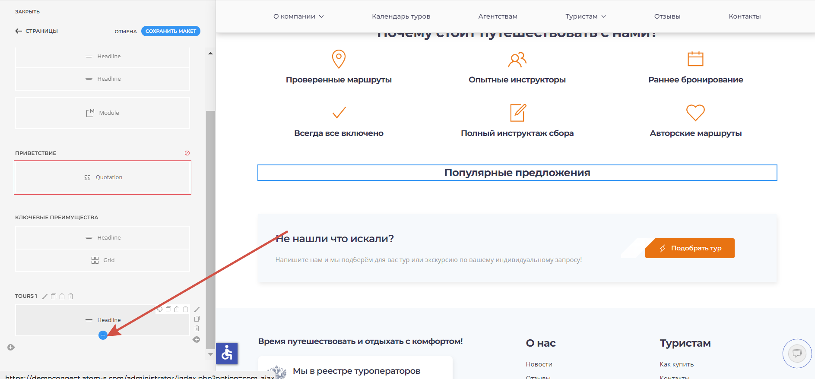Screen dimensions: 815x379
Task: Click the edit note icon above Полный инструктаж
Action: (518, 113)
